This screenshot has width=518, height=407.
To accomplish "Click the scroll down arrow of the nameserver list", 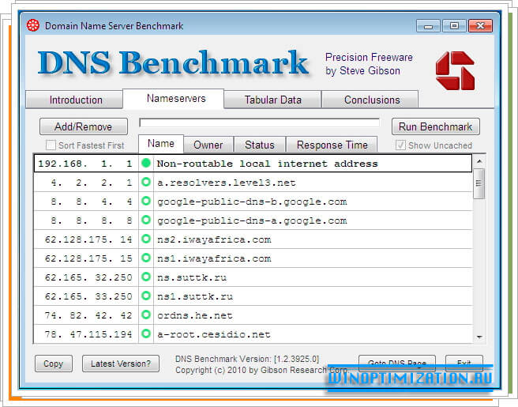I will pyautogui.click(x=479, y=337).
